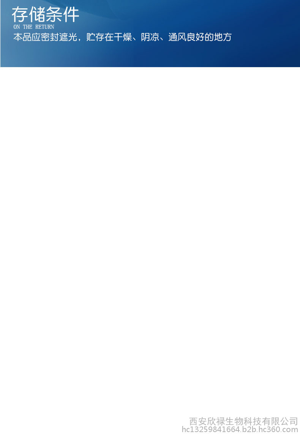Click the 有限公司 text in the company watermark
The image size is (300, 434).
280,421
